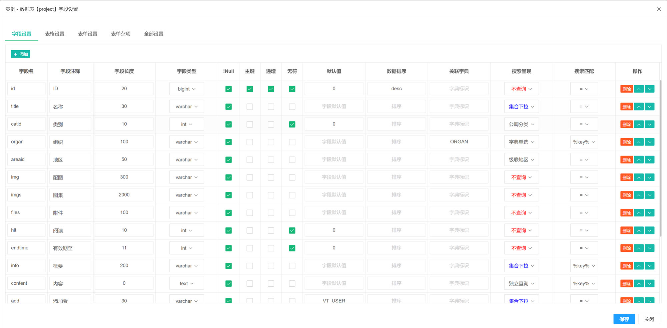Delete the content field row
Image resolution: width=667 pixels, height=328 pixels.
(x=626, y=283)
